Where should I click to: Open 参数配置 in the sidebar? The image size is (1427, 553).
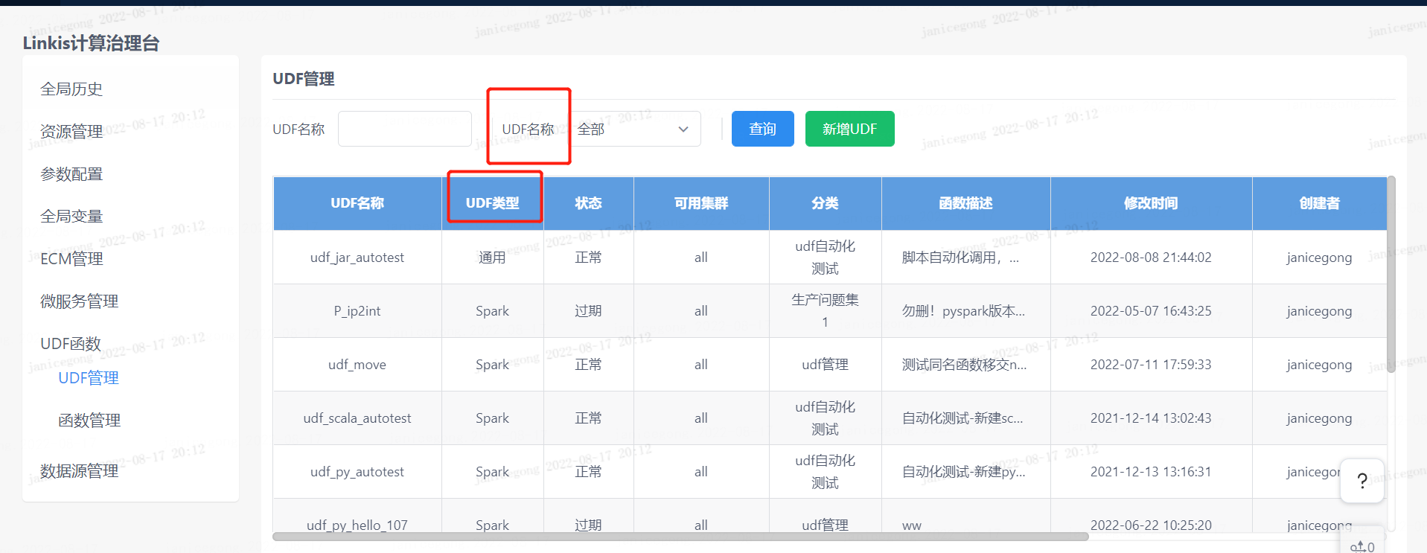[71, 174]
